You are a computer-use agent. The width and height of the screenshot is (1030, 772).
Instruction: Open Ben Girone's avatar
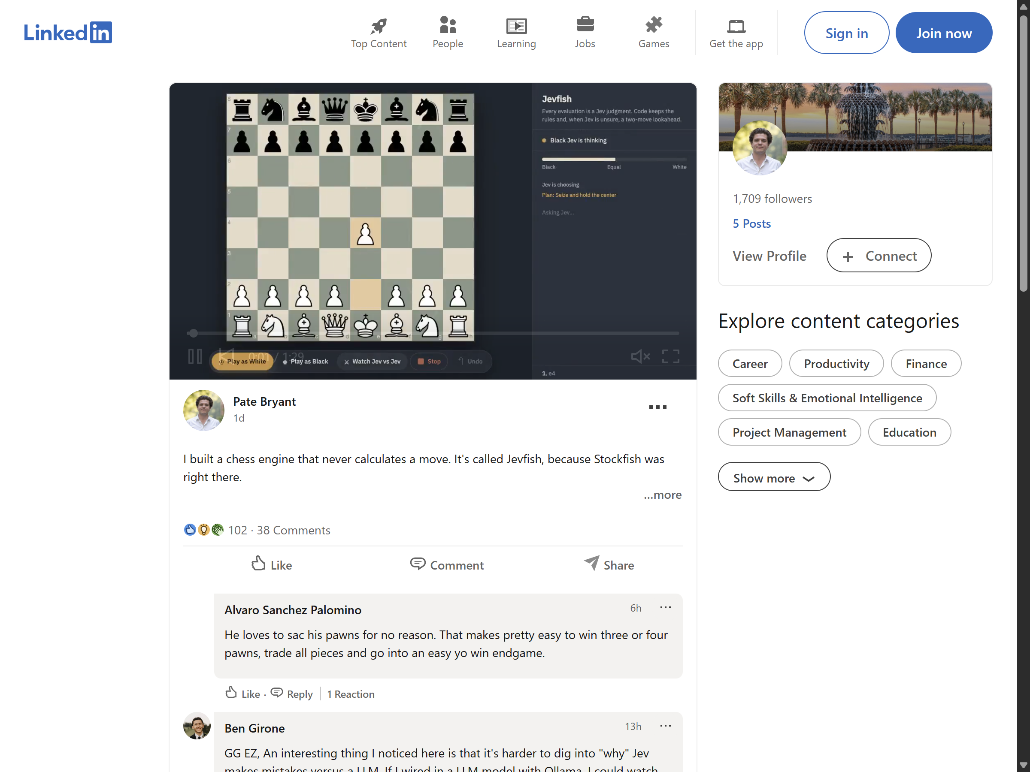click(197, 726)
